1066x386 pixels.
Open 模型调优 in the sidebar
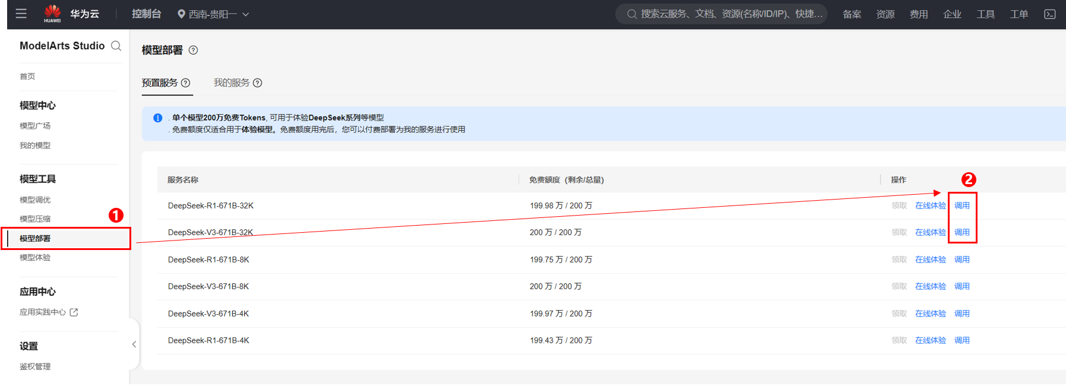tap(35, 200)
